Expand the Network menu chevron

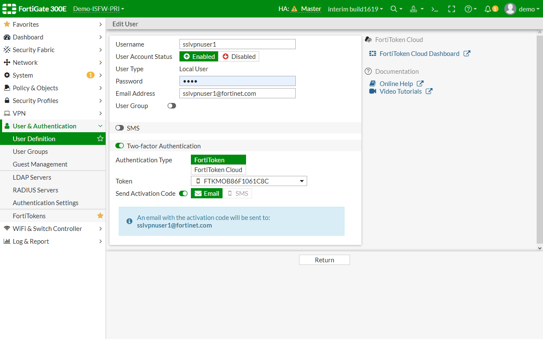(101, 62)
